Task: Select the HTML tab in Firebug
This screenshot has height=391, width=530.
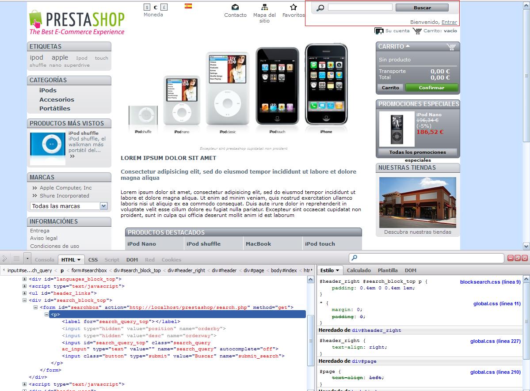Action: point(71,259)
